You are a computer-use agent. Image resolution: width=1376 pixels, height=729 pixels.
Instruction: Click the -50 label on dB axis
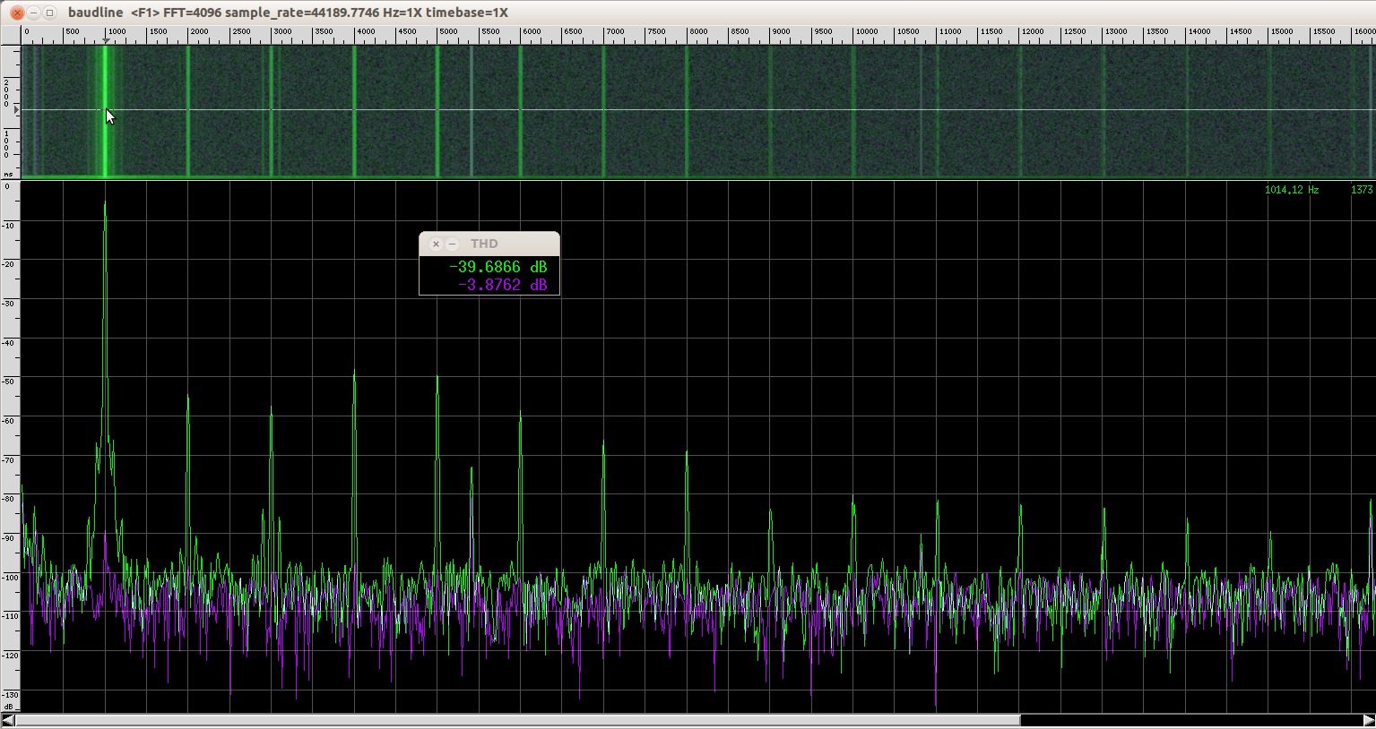point(9,382)
